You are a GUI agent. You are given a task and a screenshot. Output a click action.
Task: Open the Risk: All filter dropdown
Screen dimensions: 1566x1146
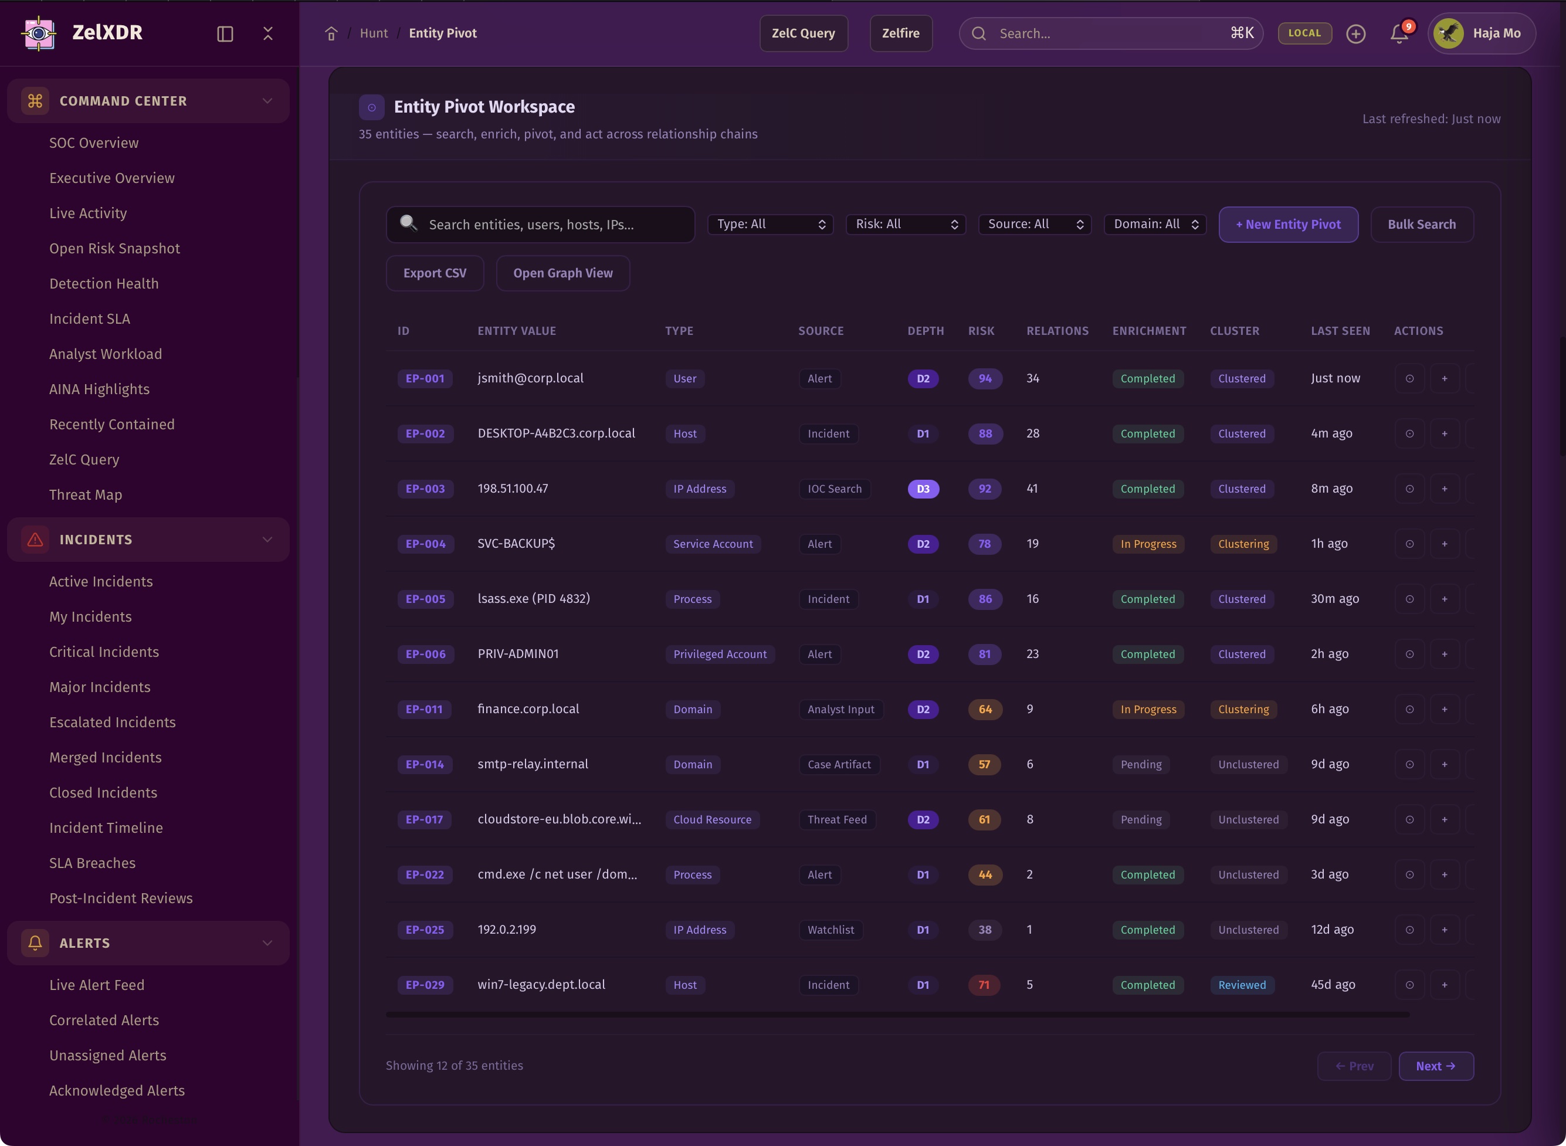pyautogui.click(x=905, y=224)
